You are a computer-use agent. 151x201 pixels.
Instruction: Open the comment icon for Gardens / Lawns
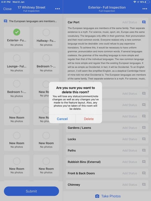(144, 128)
